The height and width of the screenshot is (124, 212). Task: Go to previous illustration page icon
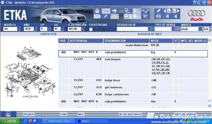tap(167, 11)
